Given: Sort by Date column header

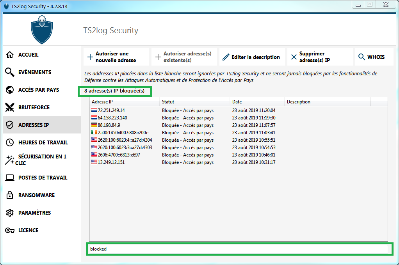Looking at the screenshot, I should (257, 102).
